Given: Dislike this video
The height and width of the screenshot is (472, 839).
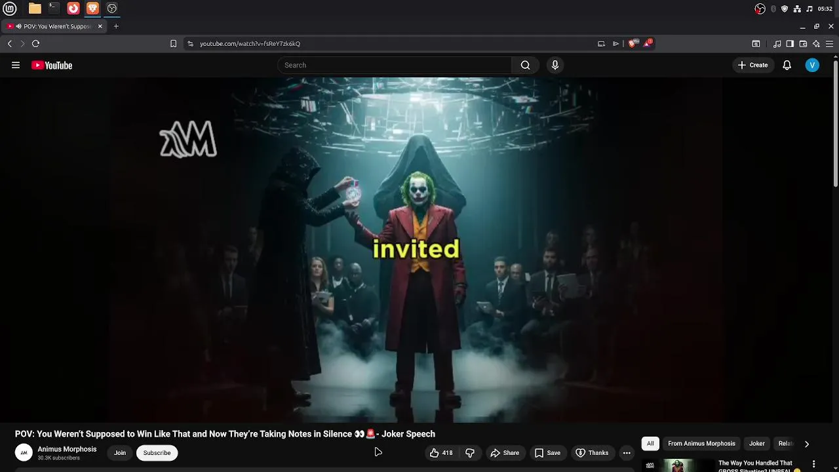Looking at the screenshot, I should click(x=470, y=453).
